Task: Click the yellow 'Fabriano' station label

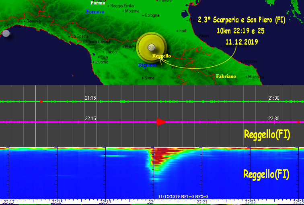Action: click(x=226, y=76)
